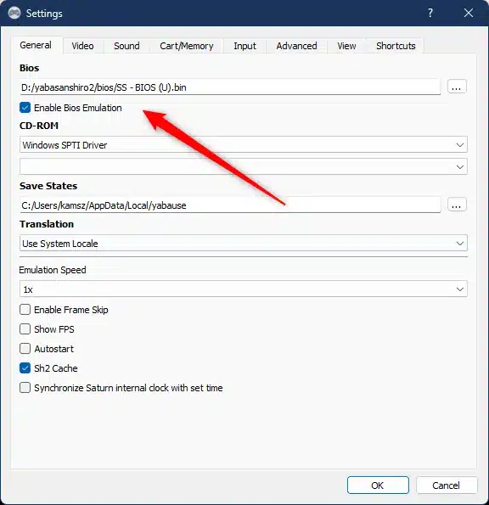Close the Settings dialog window
The width and height of the screenshot is (489, 505).
469,13
